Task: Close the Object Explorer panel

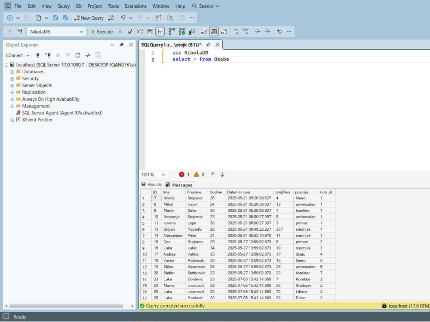Action: [x=131, y=45]
